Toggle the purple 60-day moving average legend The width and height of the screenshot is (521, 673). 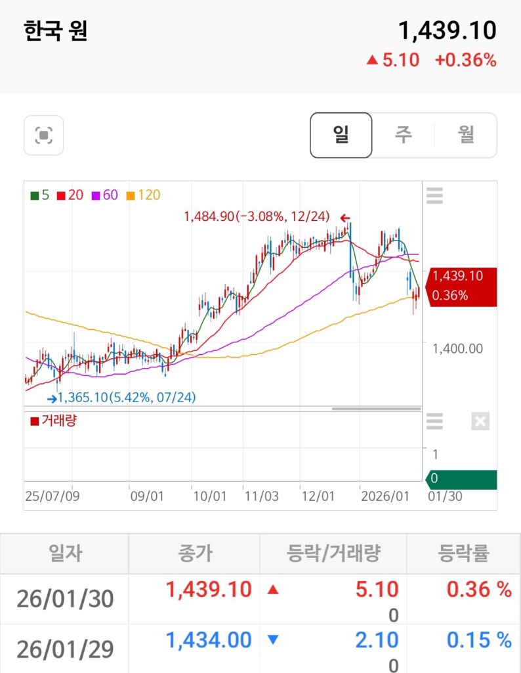point(105,195)
